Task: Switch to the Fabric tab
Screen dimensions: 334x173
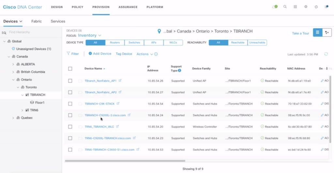Action: pyautogui.click(x=37, y=21)
